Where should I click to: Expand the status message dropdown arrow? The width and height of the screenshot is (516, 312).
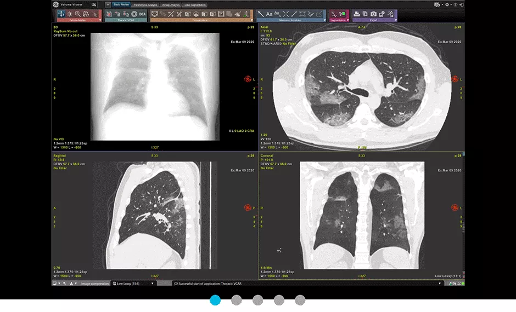pos(440,284)
